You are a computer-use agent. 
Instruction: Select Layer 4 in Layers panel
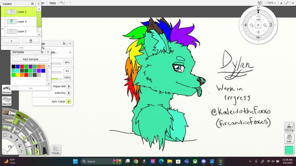(x=19, y=22)
